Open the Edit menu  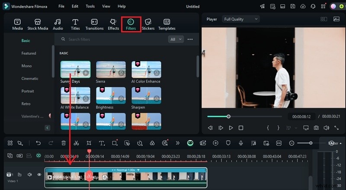click(x=75, y=6)
